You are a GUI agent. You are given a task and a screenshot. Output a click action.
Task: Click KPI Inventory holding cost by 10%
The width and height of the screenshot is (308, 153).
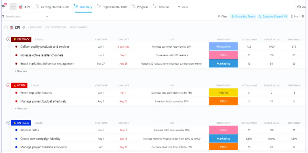click(x=172, y=101)
